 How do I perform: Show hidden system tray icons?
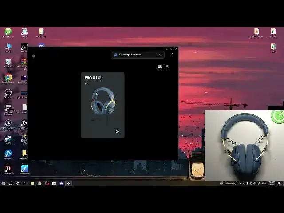tap(241, 183)
